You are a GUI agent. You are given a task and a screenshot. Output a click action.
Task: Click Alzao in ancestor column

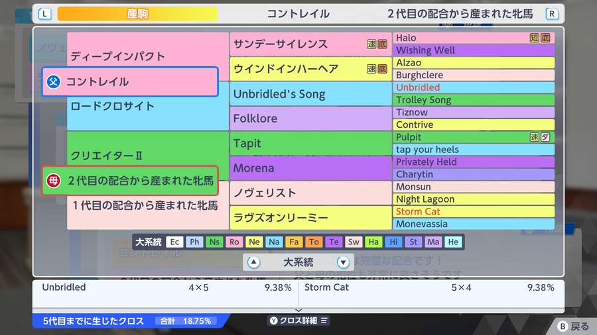tap(474, 63)
